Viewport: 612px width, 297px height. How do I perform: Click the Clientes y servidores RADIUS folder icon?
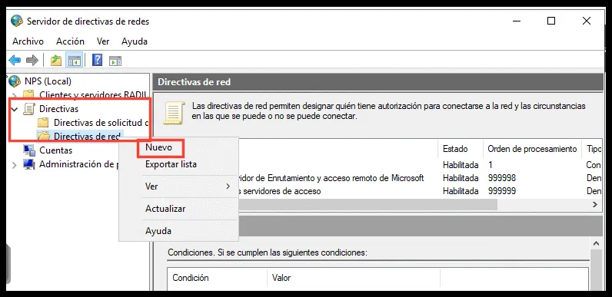[28, 94]
